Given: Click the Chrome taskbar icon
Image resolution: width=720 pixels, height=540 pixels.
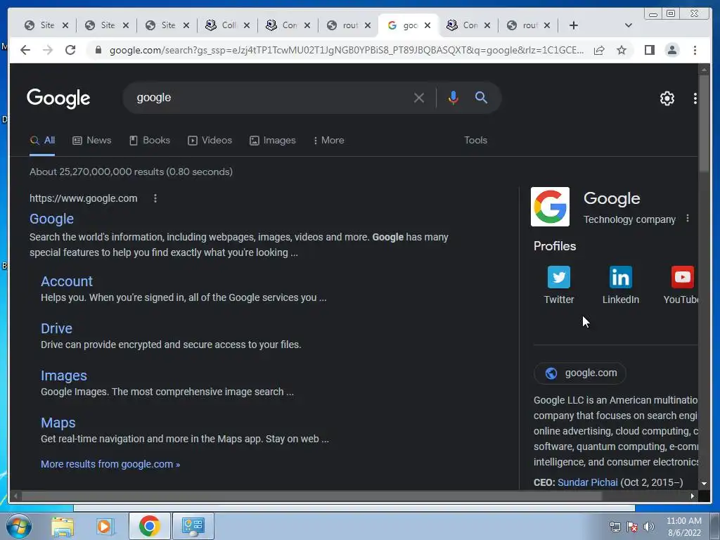Looking at the screenshot, I should tap(149, 526).
